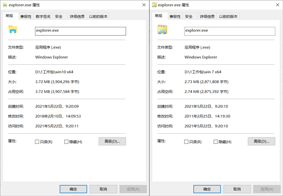Open 安全 tab in the left window
This screenshot has height=196, width=283.
point(60,17)
